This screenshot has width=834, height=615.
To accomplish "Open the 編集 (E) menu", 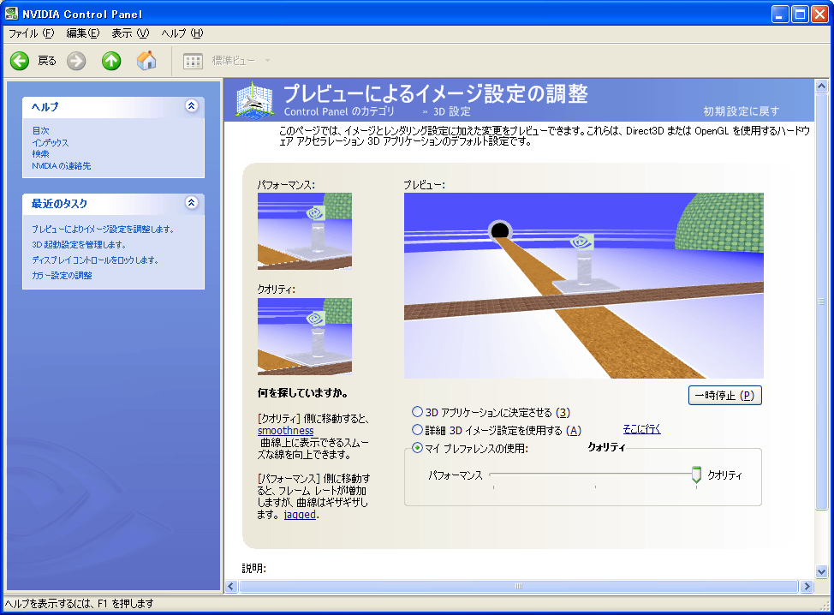I will pos(82,33).
